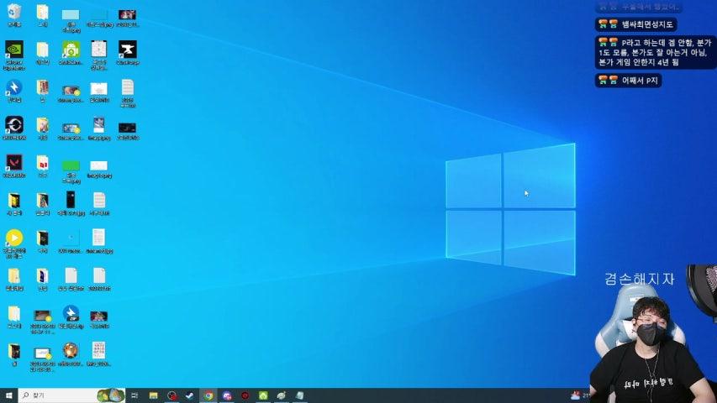Screen dimensions: 717x403
Task: Open Steam from the taskbar
Action: [x=190, y=395]
